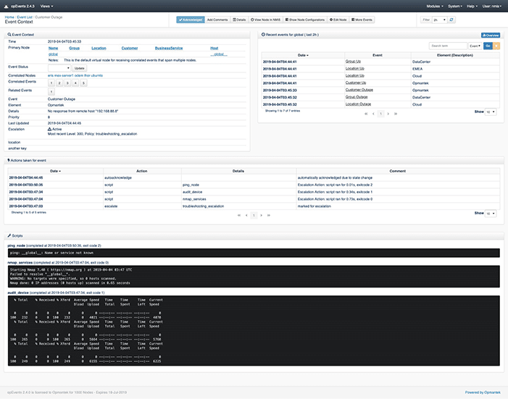Open the Help menu
Viewport: 508px width, 399px height.
click(x=472, y=6)
